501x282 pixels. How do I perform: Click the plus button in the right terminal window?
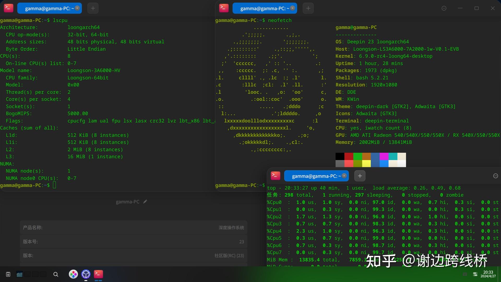point(308,8)
